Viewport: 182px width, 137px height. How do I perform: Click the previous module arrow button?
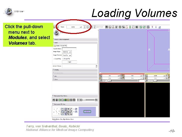pos(85,27)
